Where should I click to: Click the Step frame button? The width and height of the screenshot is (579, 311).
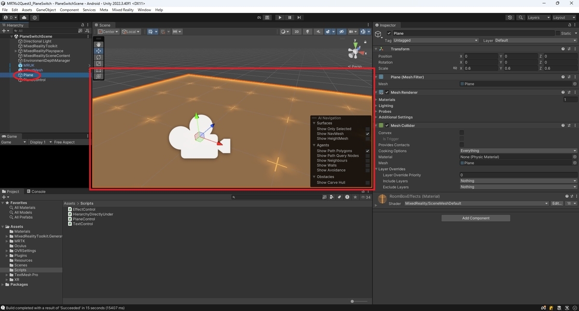tap(299, 17)
